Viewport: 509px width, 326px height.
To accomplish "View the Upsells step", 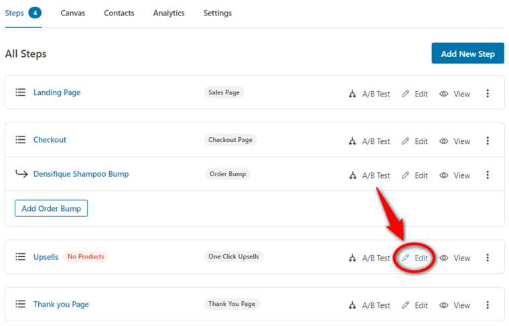I will 455,258.
